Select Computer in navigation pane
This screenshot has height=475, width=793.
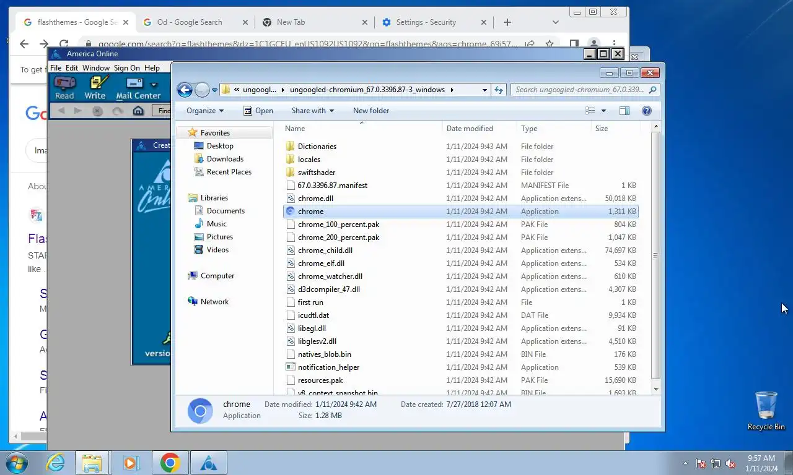[217, 276]
